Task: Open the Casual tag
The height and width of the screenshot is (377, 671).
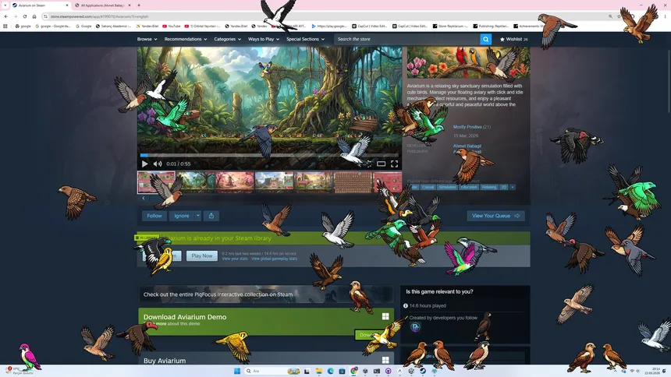Action: tap(428, 187)
